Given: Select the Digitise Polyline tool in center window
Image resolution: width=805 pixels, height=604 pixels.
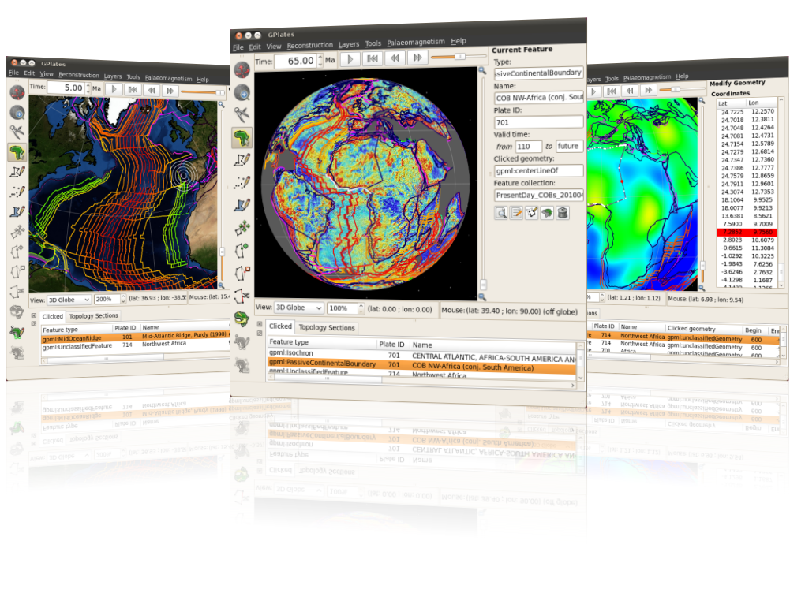Looking at the screenshot, I should tap(241, 160).
